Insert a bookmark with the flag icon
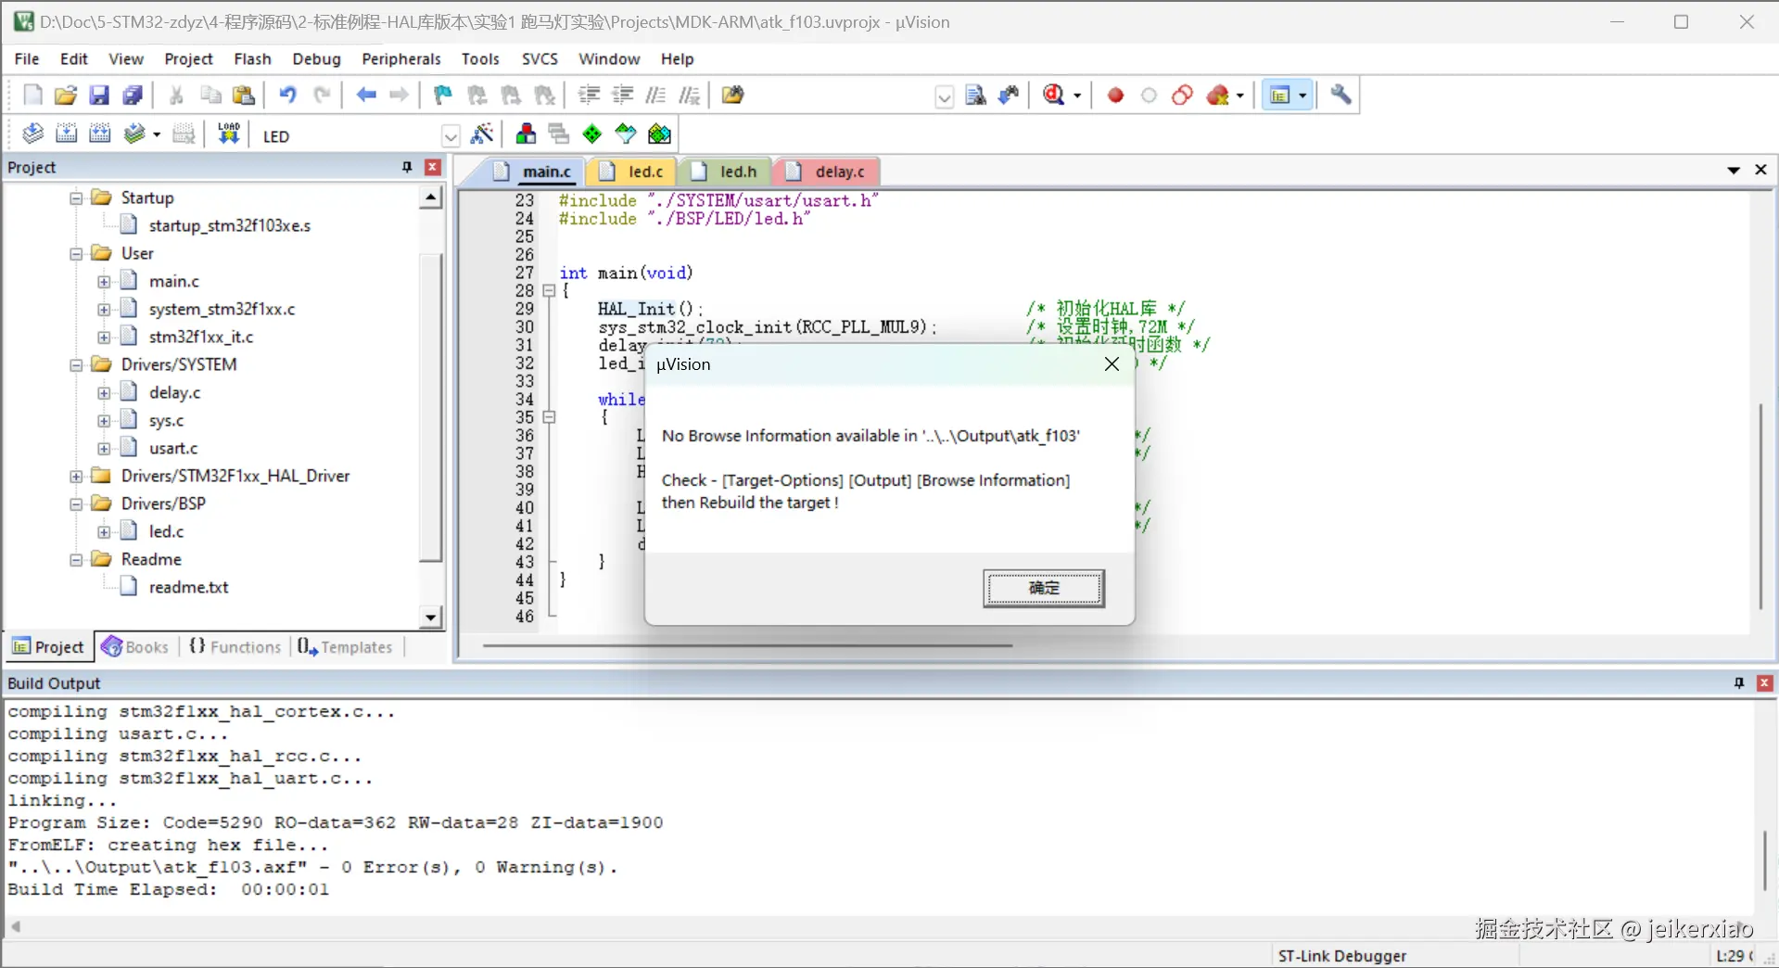Viewport: 1779px width, 968px height. pos(443,96)
